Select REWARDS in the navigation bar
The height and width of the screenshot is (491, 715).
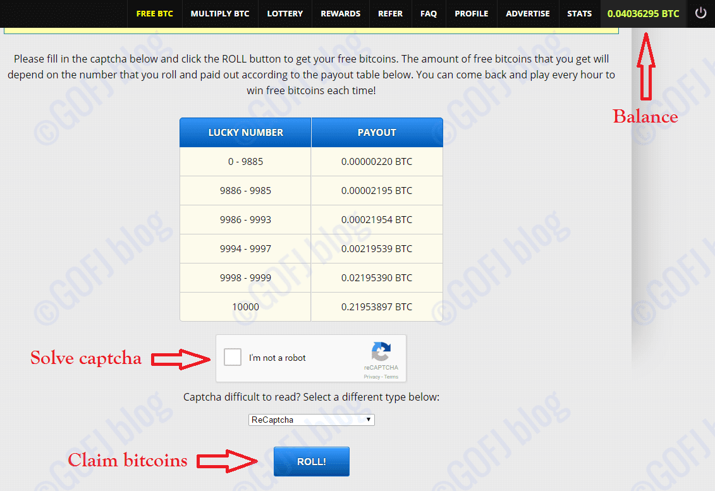[x=341, y=14]
